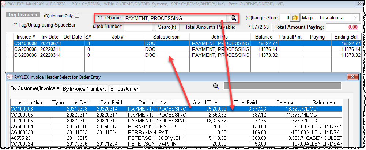The width and height of the screenshot is (366, 150).
Task: Select the By Customer/Invoice # tab
Action: click(x=35, y=88)
